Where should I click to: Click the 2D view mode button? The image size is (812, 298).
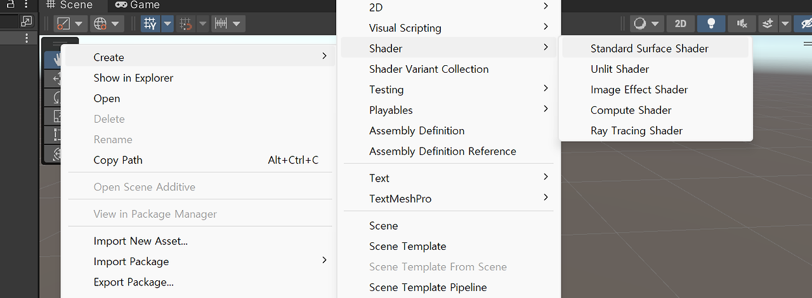680,24
